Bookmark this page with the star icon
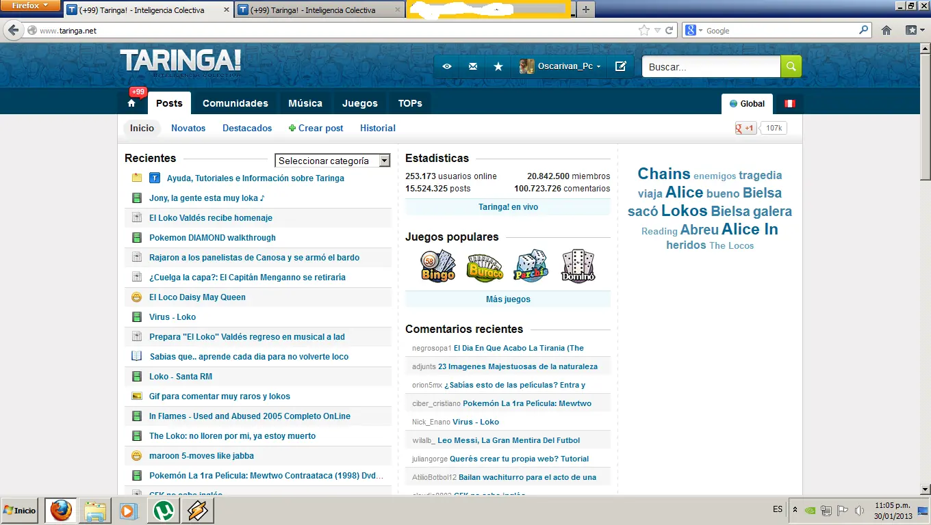This screenshot has width=931, height=525. tap(643, 30)
